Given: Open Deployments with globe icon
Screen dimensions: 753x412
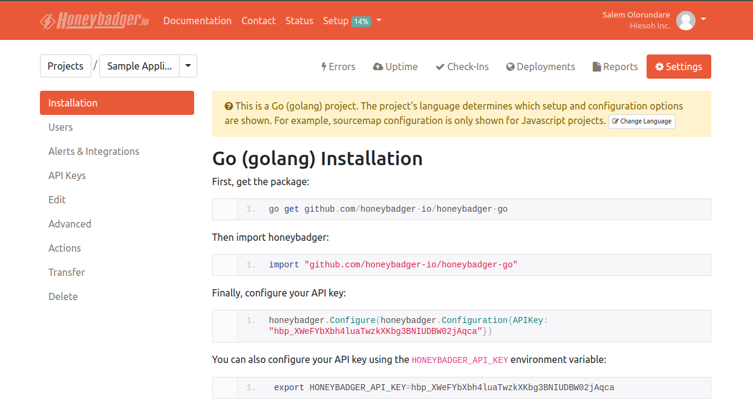Looking at the screenshot, I should 541,67.
